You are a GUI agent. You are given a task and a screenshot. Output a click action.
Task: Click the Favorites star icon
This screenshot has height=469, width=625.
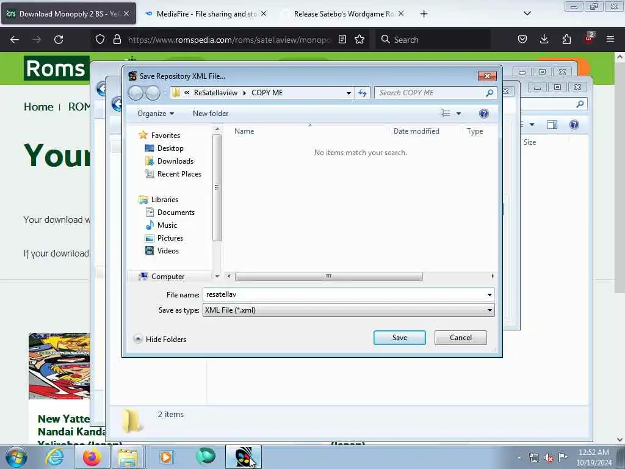(x=143, y=135)
